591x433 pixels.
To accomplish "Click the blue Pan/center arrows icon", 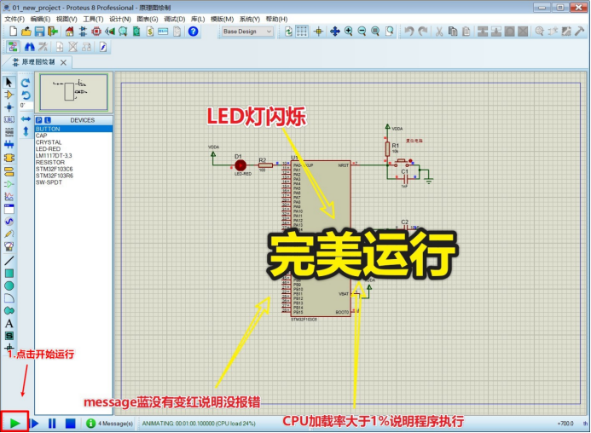I will pos(334,32).
